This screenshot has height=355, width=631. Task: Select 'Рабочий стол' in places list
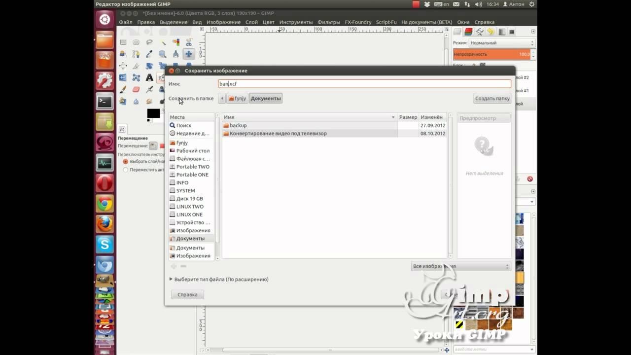click(x=191, y=150)
